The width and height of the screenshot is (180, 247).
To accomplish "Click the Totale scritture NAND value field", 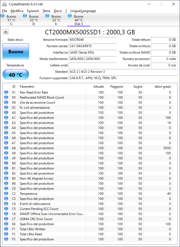I will (x=164, y=52).
